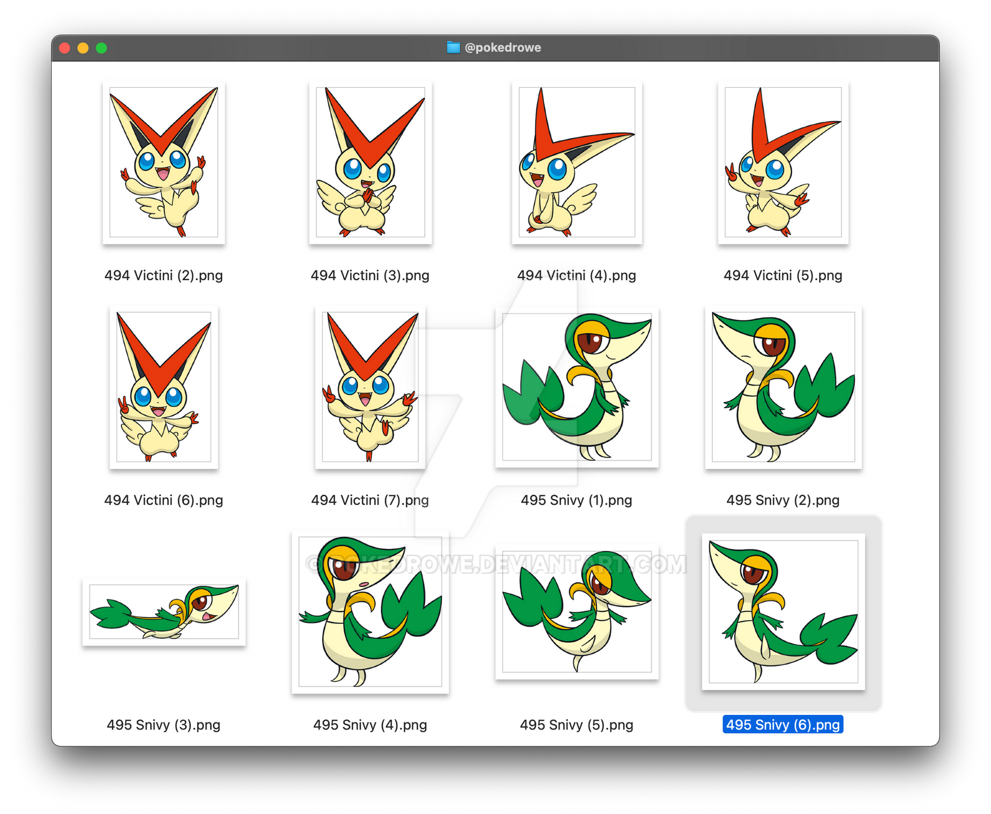Click the file name '494 Victini (6).png'
Screen dimensions: 991x814
[x=164, y=500]
